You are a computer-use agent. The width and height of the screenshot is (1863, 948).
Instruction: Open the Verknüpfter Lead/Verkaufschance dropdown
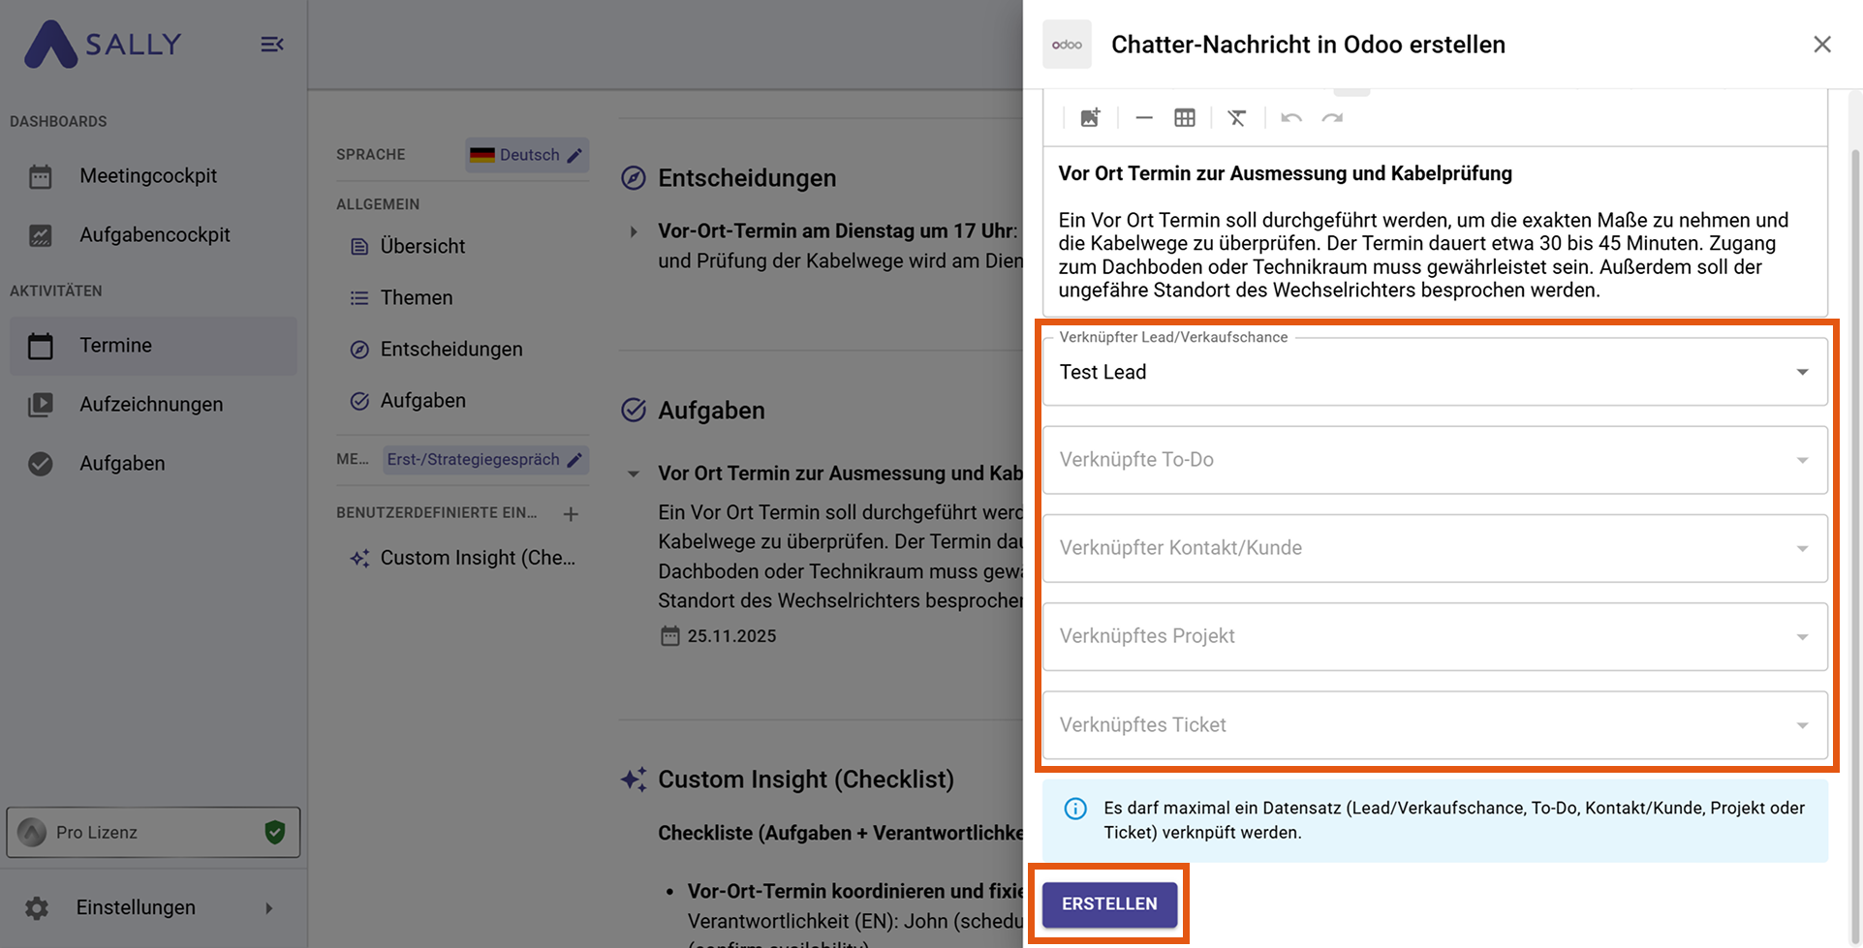[1434, 372]
